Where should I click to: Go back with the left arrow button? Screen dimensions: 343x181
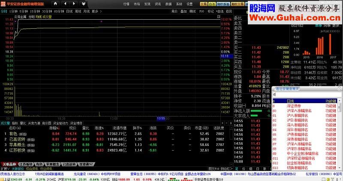click(x=65, y=4)
